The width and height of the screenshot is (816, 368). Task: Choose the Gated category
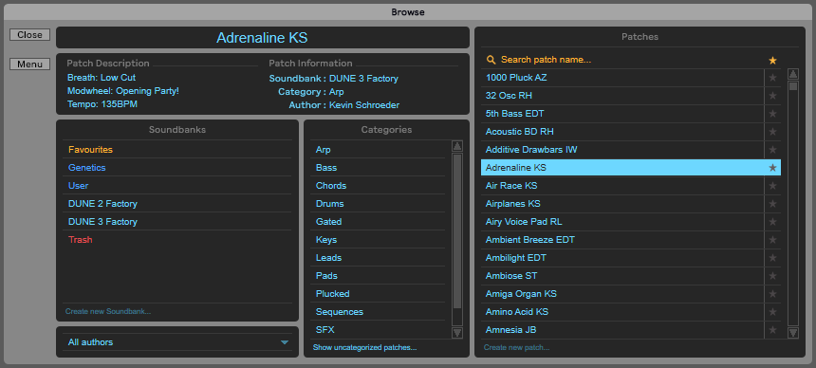tap(378, 222)
